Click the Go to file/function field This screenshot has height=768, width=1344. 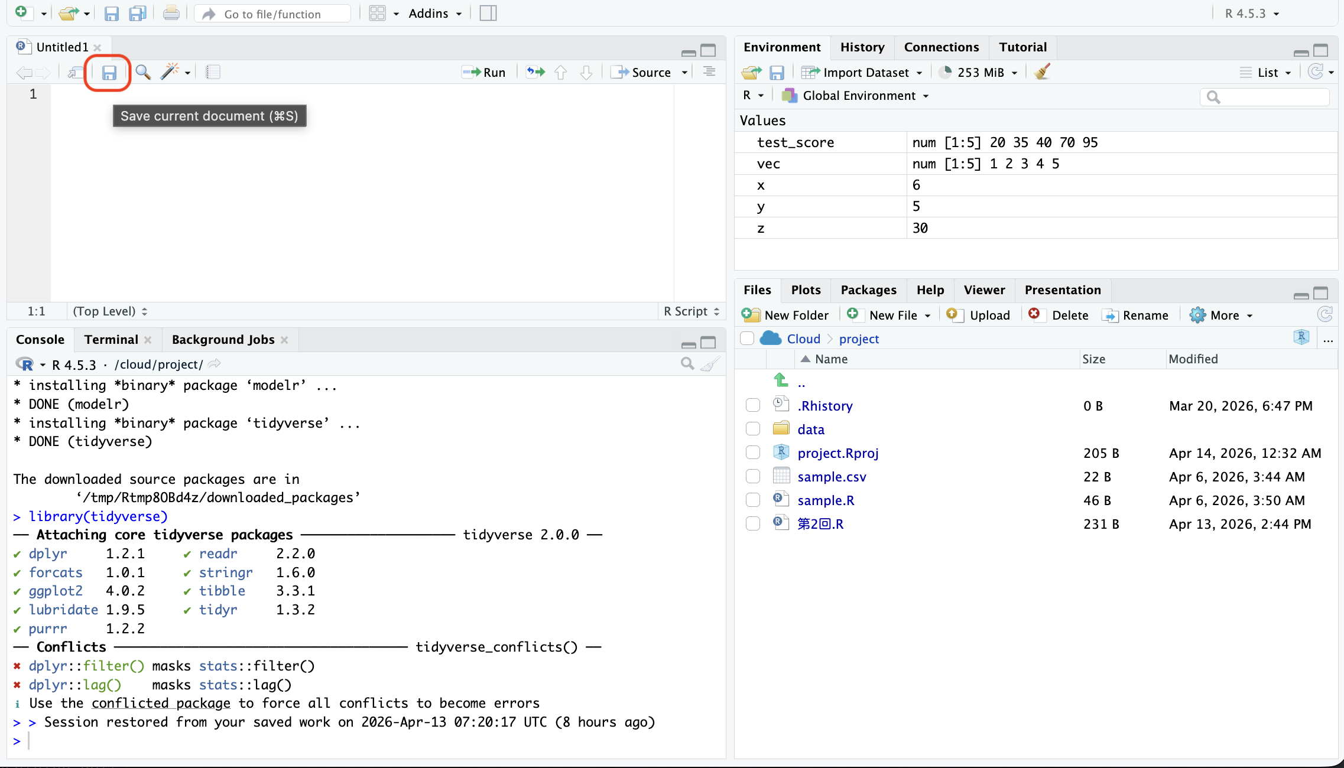point(272,14)
